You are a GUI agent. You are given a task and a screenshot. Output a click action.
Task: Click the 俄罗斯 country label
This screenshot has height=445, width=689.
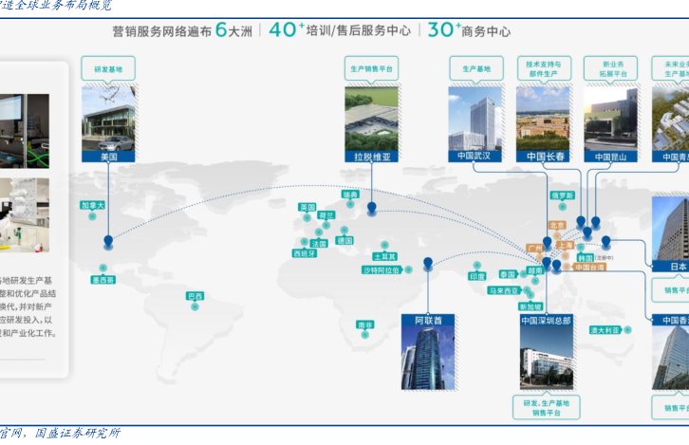tap(562, 195)
